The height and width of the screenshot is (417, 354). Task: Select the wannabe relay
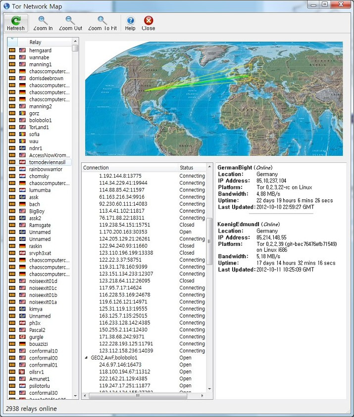pyautogui.click(x=39, y=57)
